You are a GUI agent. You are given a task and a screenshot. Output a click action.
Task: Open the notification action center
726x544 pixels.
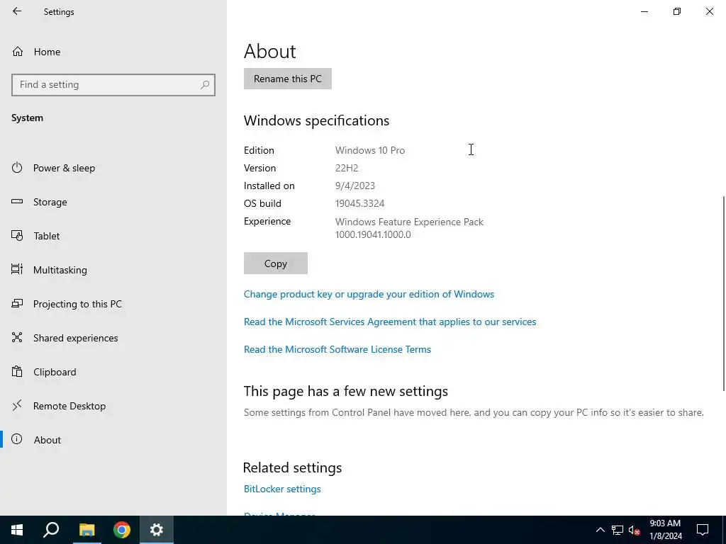[x=703, y=530]
